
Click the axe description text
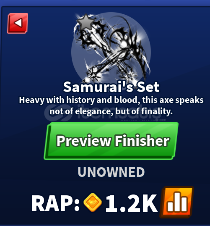click(111, 106)
